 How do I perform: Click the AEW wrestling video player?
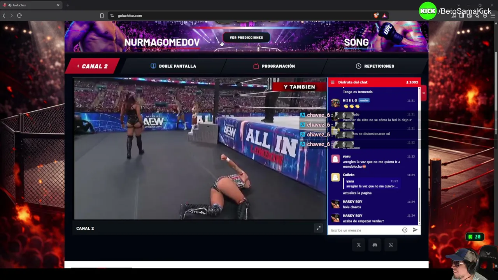coord(200,149)
